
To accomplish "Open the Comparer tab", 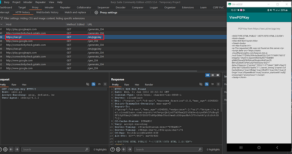I will [138, 8].
